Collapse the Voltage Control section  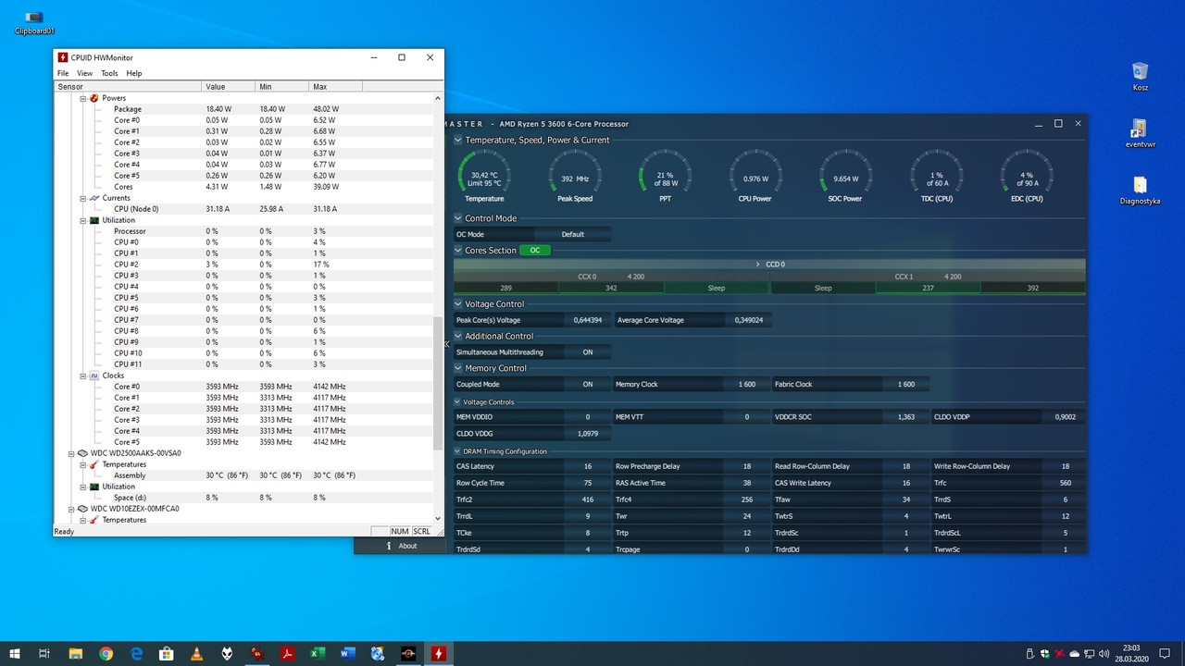click(x=457, y=304)
